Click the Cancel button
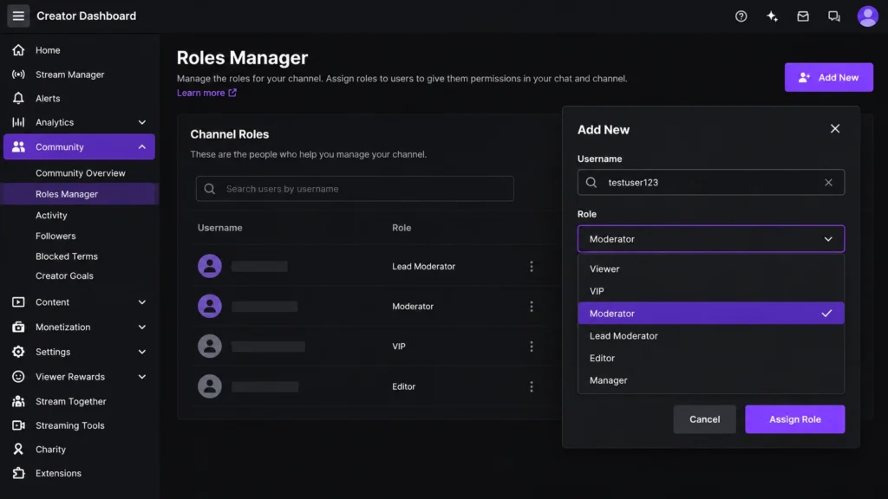The image size is (888, 499). point(704,419)
